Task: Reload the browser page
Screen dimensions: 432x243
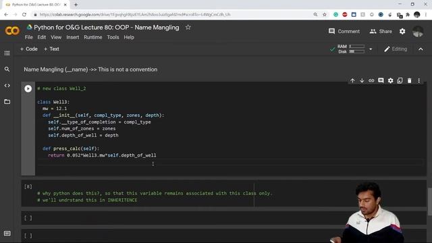Action: pyautogui.click(x=24, y=15)
